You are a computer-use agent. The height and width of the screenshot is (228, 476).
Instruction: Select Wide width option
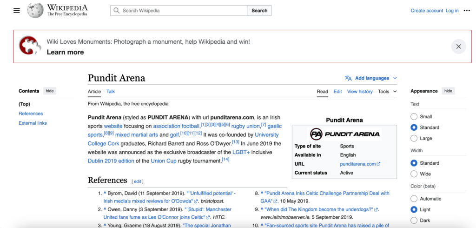tap(414, 174)
